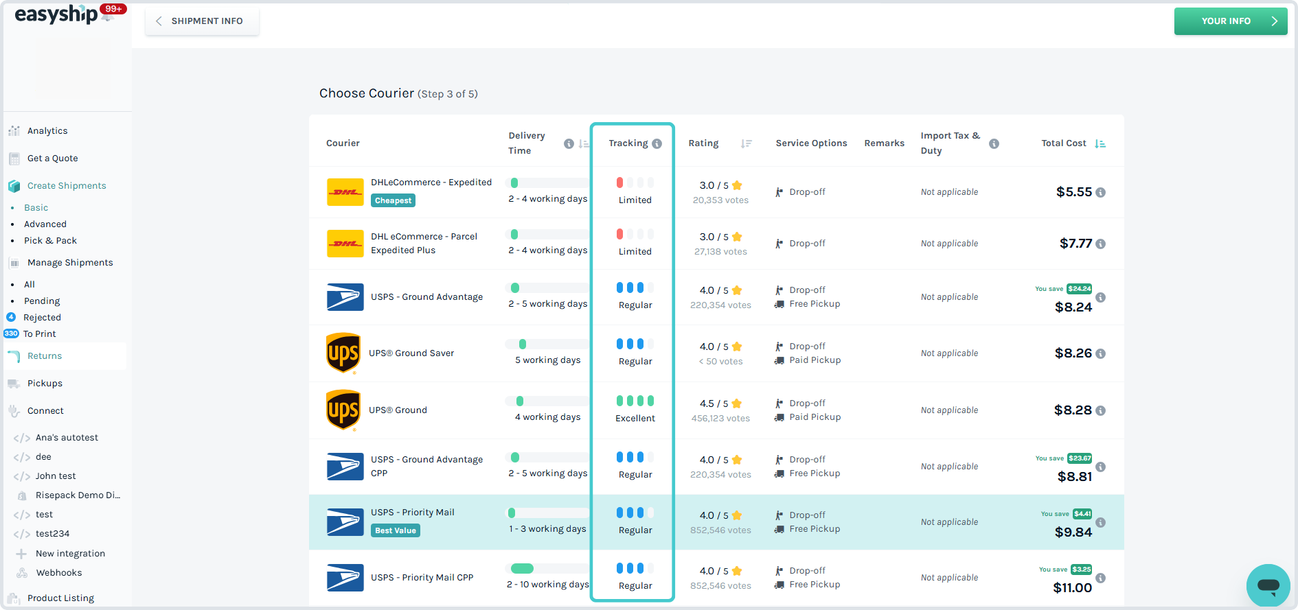This screenshot has height=610, width=1298.
Task: Select UPS Ground at $8.28
Action: (x=716, y=410)
